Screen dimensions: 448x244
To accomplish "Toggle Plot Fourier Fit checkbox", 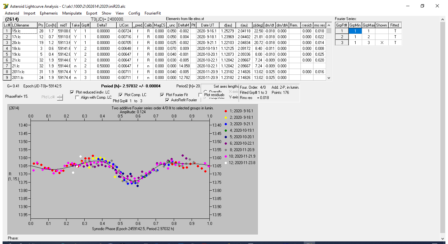I will (x=162, y=95).
